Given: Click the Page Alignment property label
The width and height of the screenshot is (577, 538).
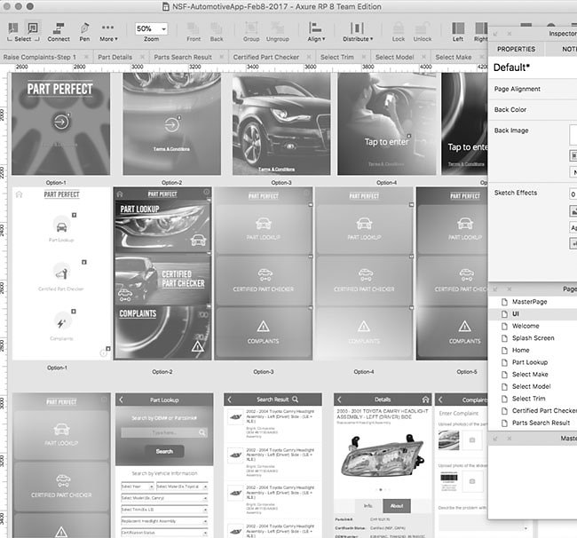Looking at the screenshot, I should (x=517, y=89).
